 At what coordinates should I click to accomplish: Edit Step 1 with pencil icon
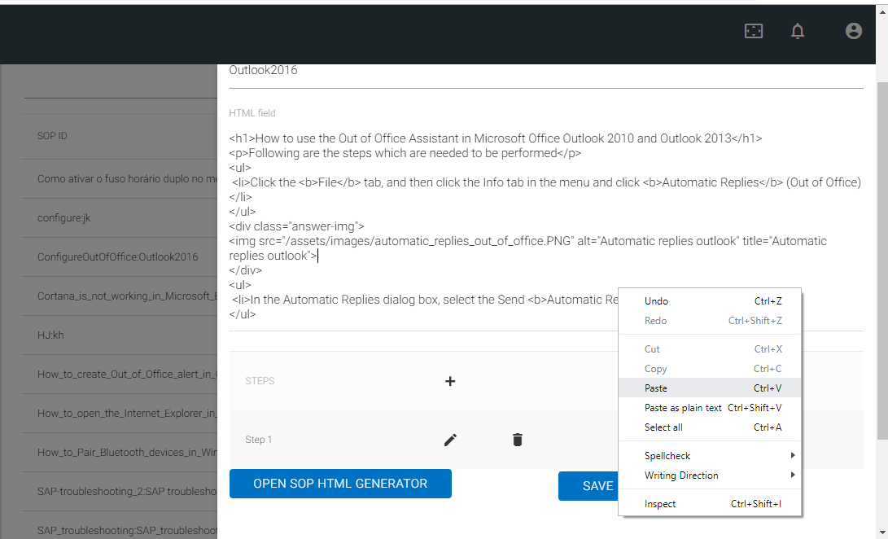pyautogui.click(x=450, y=440)
